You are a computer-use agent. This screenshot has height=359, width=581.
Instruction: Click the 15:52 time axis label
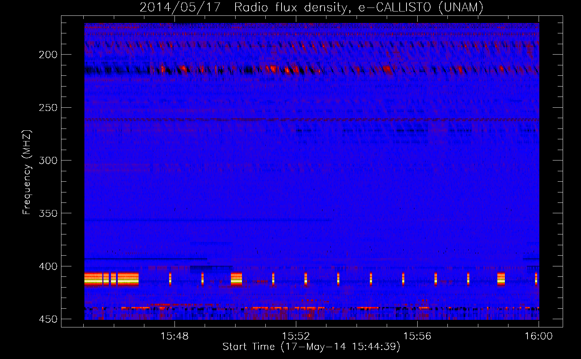pos(296,336)
